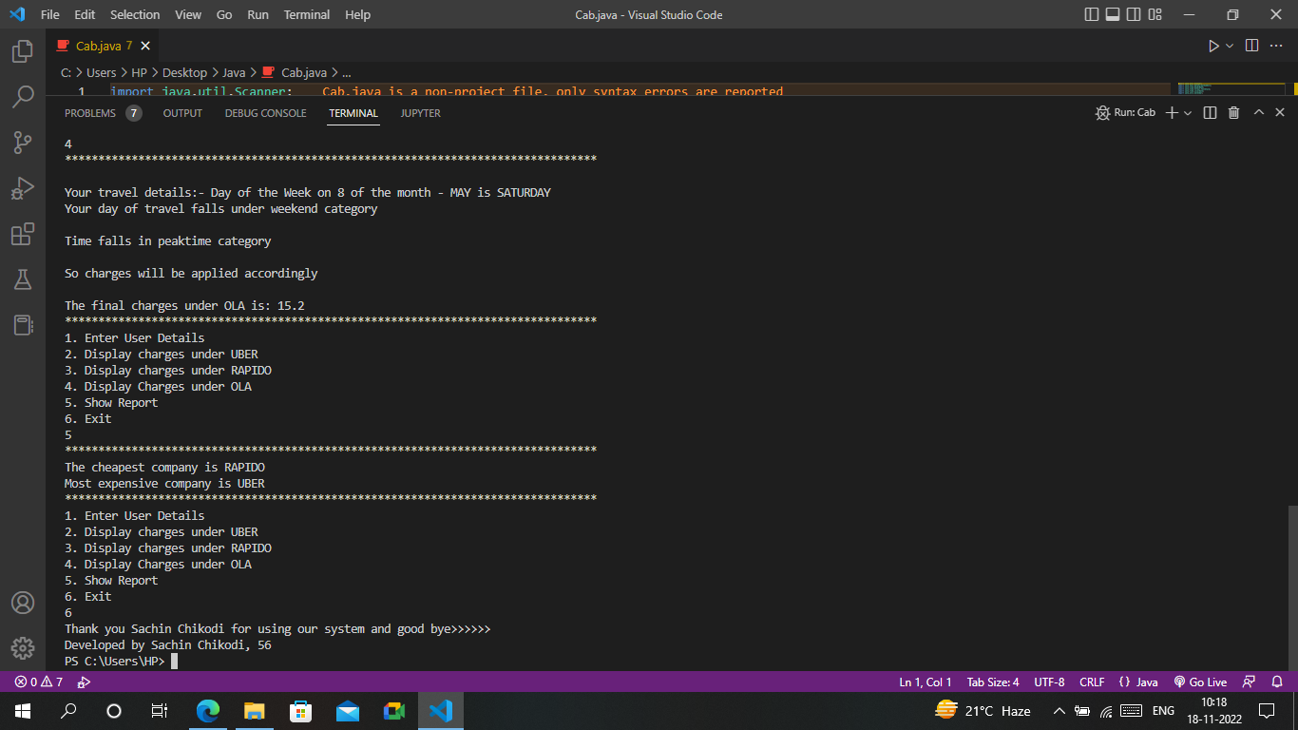Open the Selection menu

tap(135, 14)
